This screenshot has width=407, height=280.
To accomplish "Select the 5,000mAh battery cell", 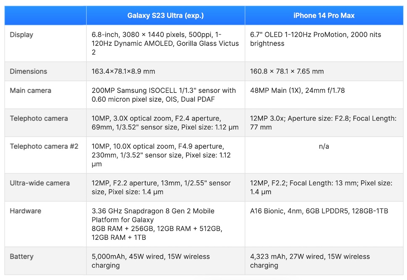I will [x=151, y=261].
